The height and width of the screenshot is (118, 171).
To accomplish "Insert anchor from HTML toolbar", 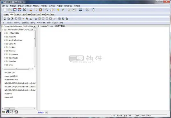I will coord(36,19).
